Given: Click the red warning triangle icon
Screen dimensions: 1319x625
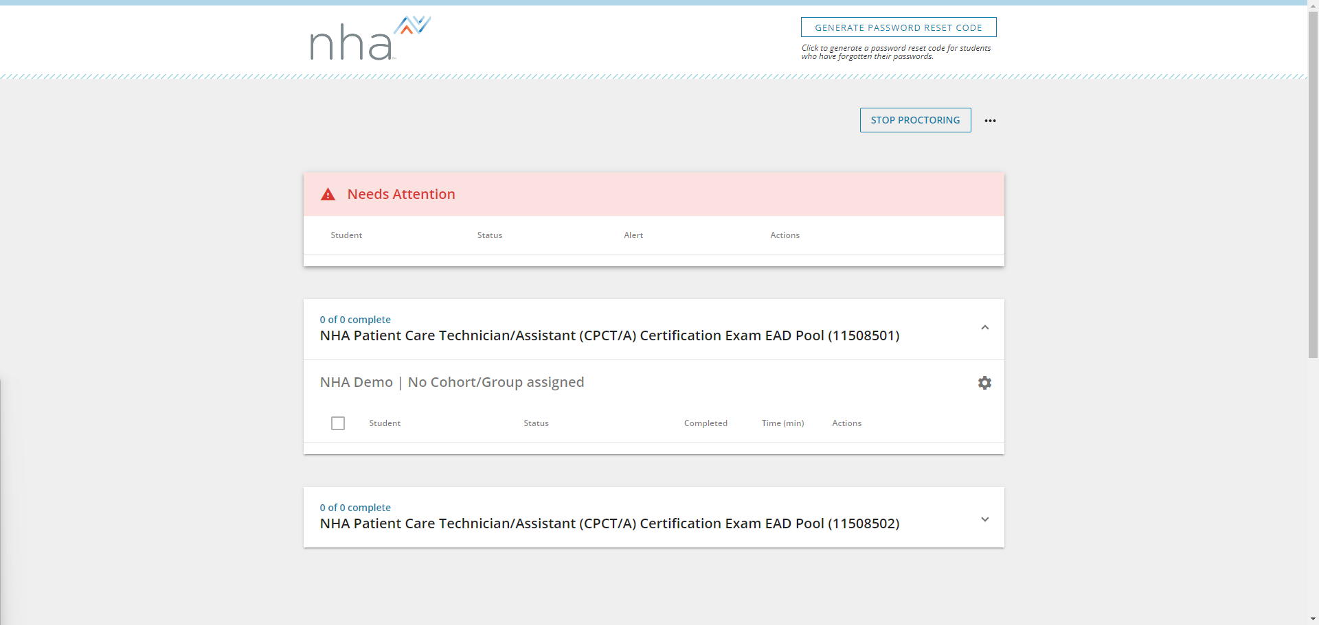Looking at the screenshot, I should click(328, 194).
